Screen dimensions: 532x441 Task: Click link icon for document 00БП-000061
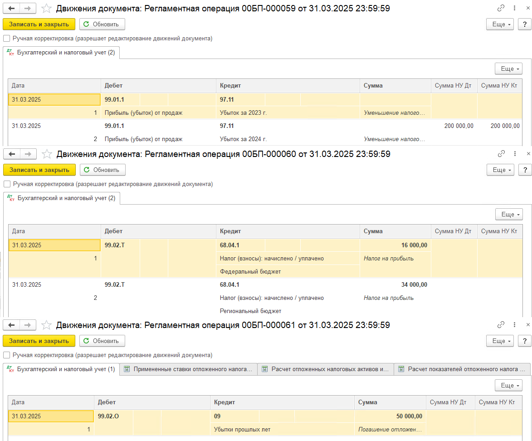pyautogui.click(x=501, y=325)
